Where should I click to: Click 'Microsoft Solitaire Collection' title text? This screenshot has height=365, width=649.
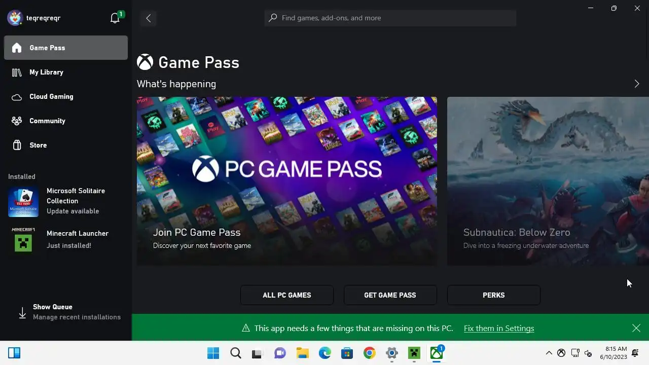pyautogui.click(x=76, y=196)
